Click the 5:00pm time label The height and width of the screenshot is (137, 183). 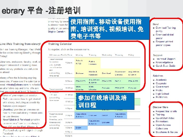69,132
